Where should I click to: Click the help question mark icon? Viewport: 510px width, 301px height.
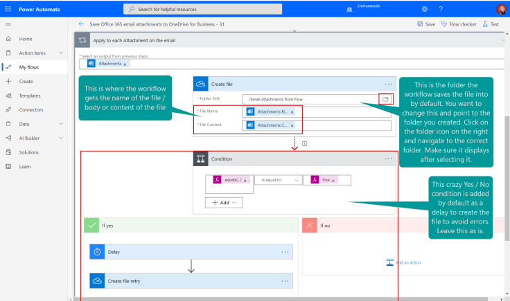pyautogui.click(x=441, y=9)
